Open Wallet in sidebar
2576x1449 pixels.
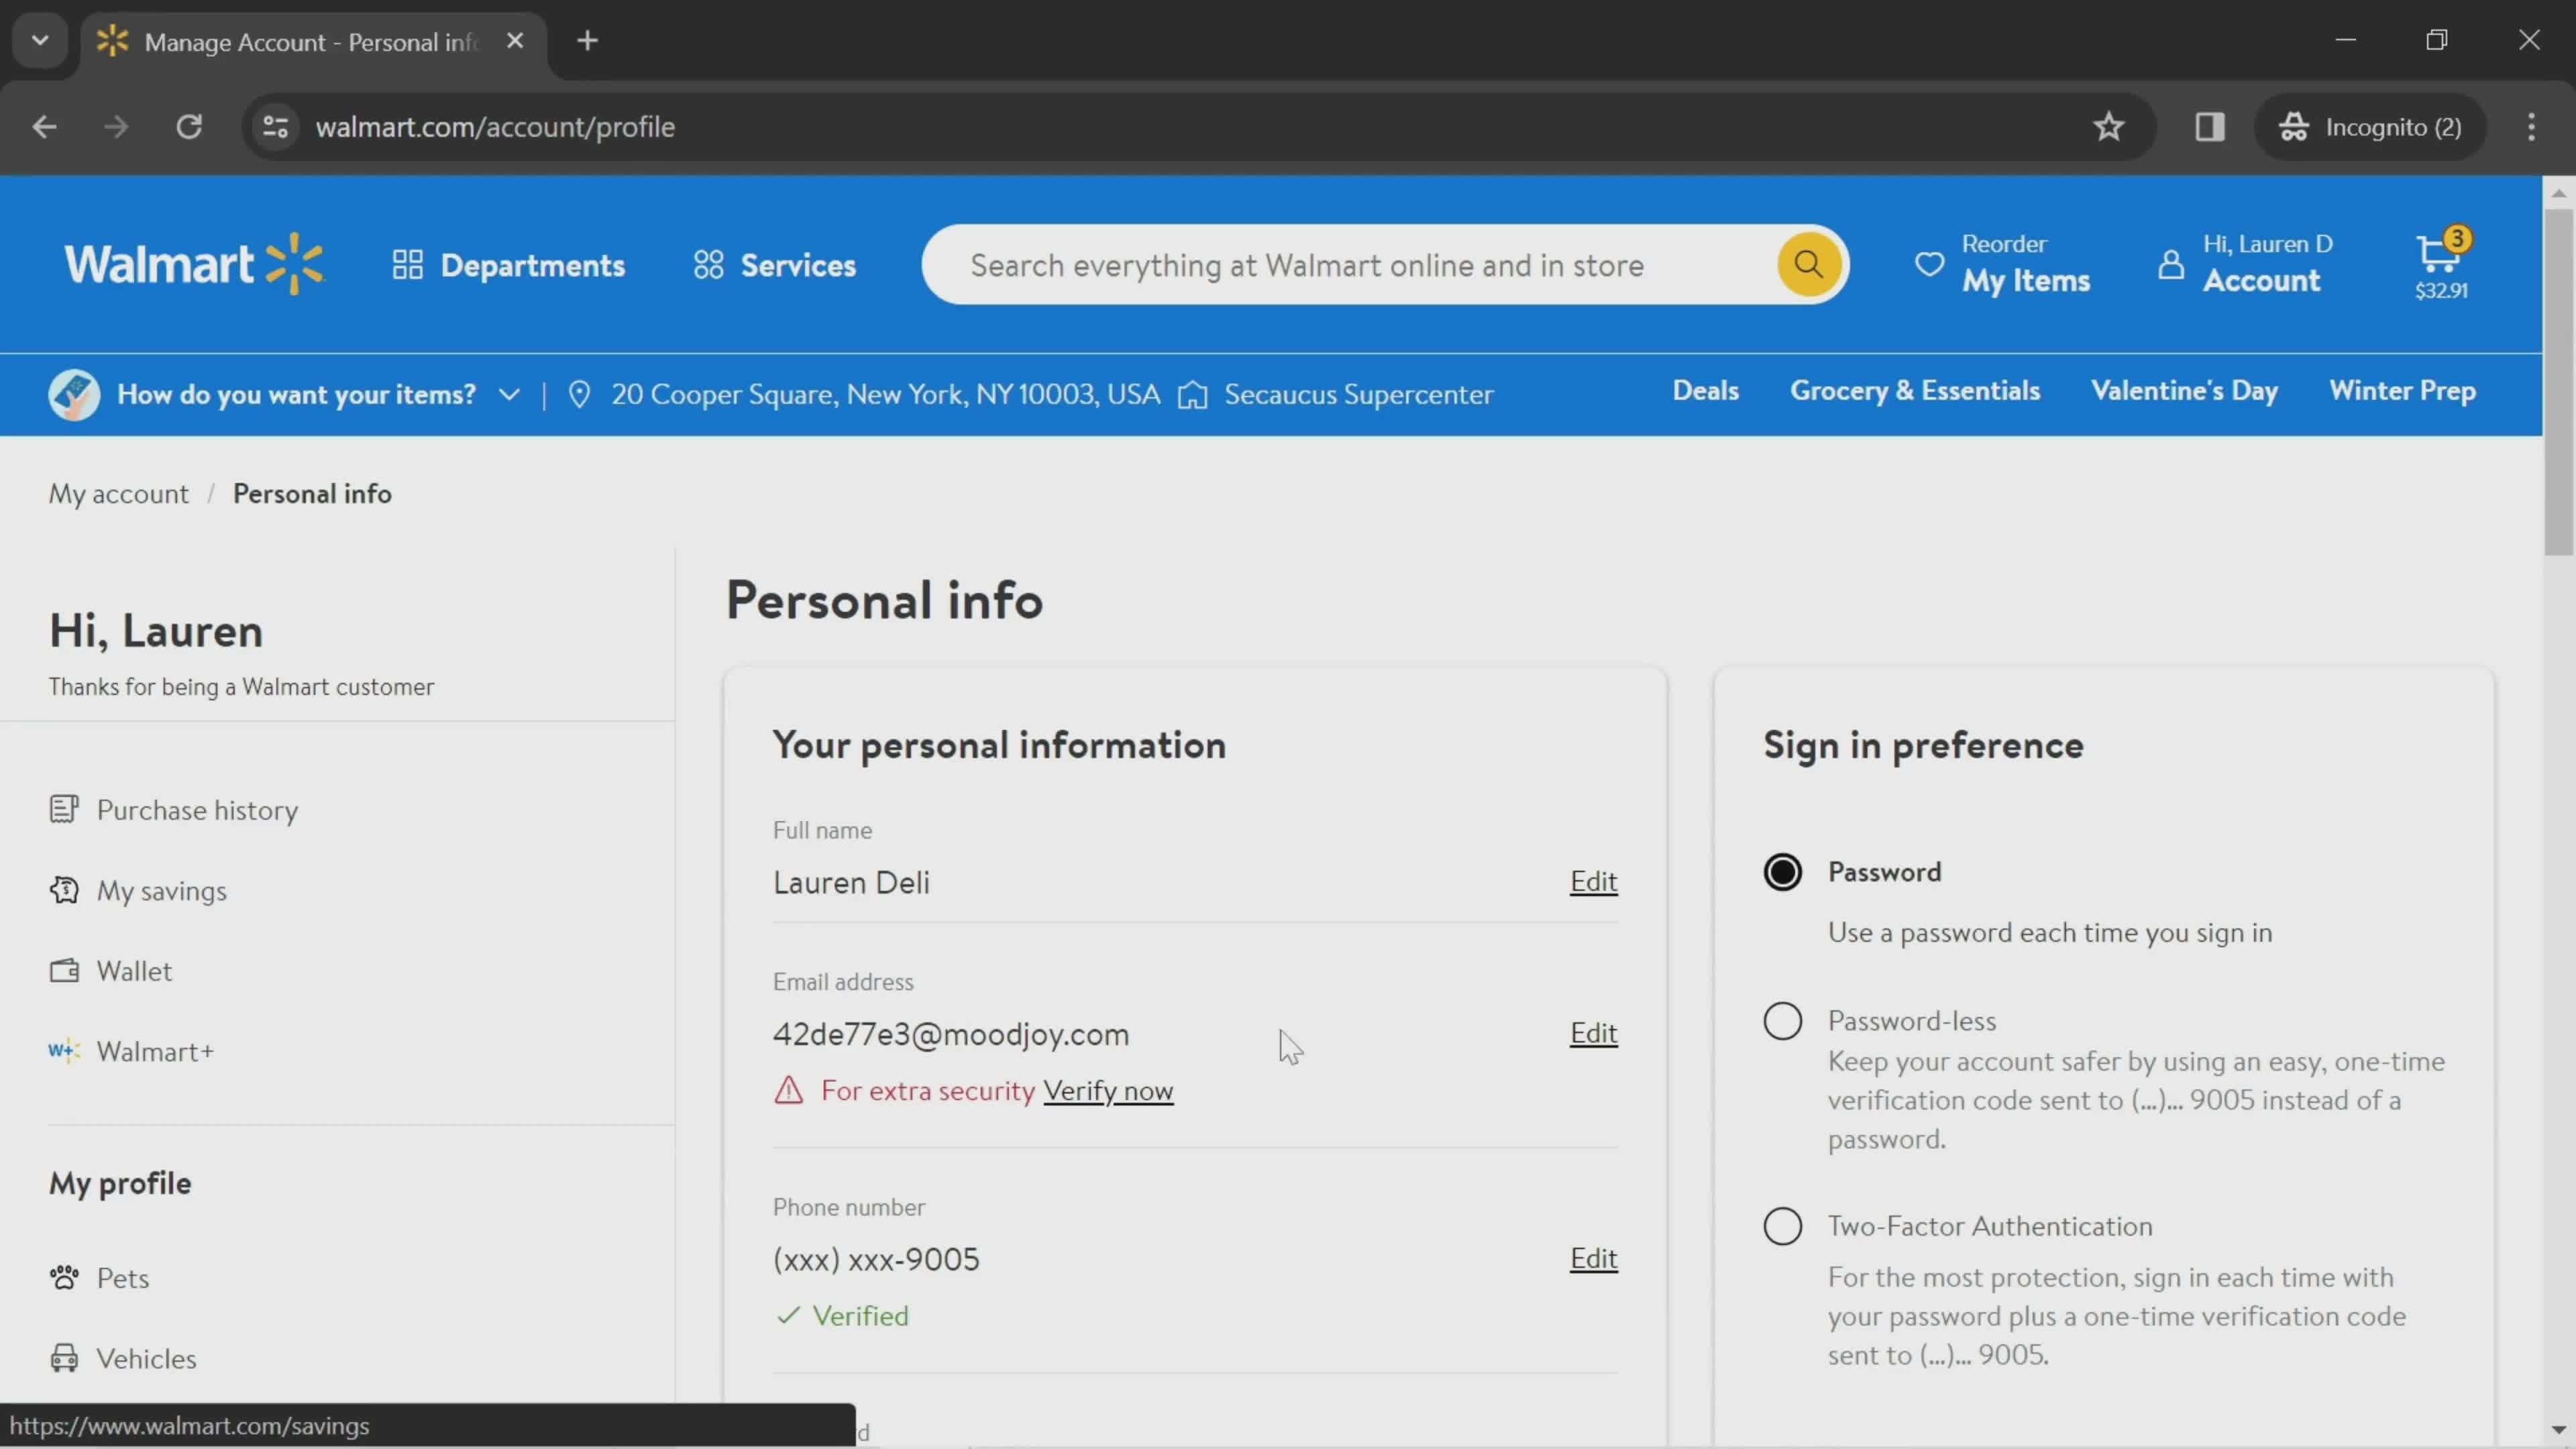click(110, 971)
